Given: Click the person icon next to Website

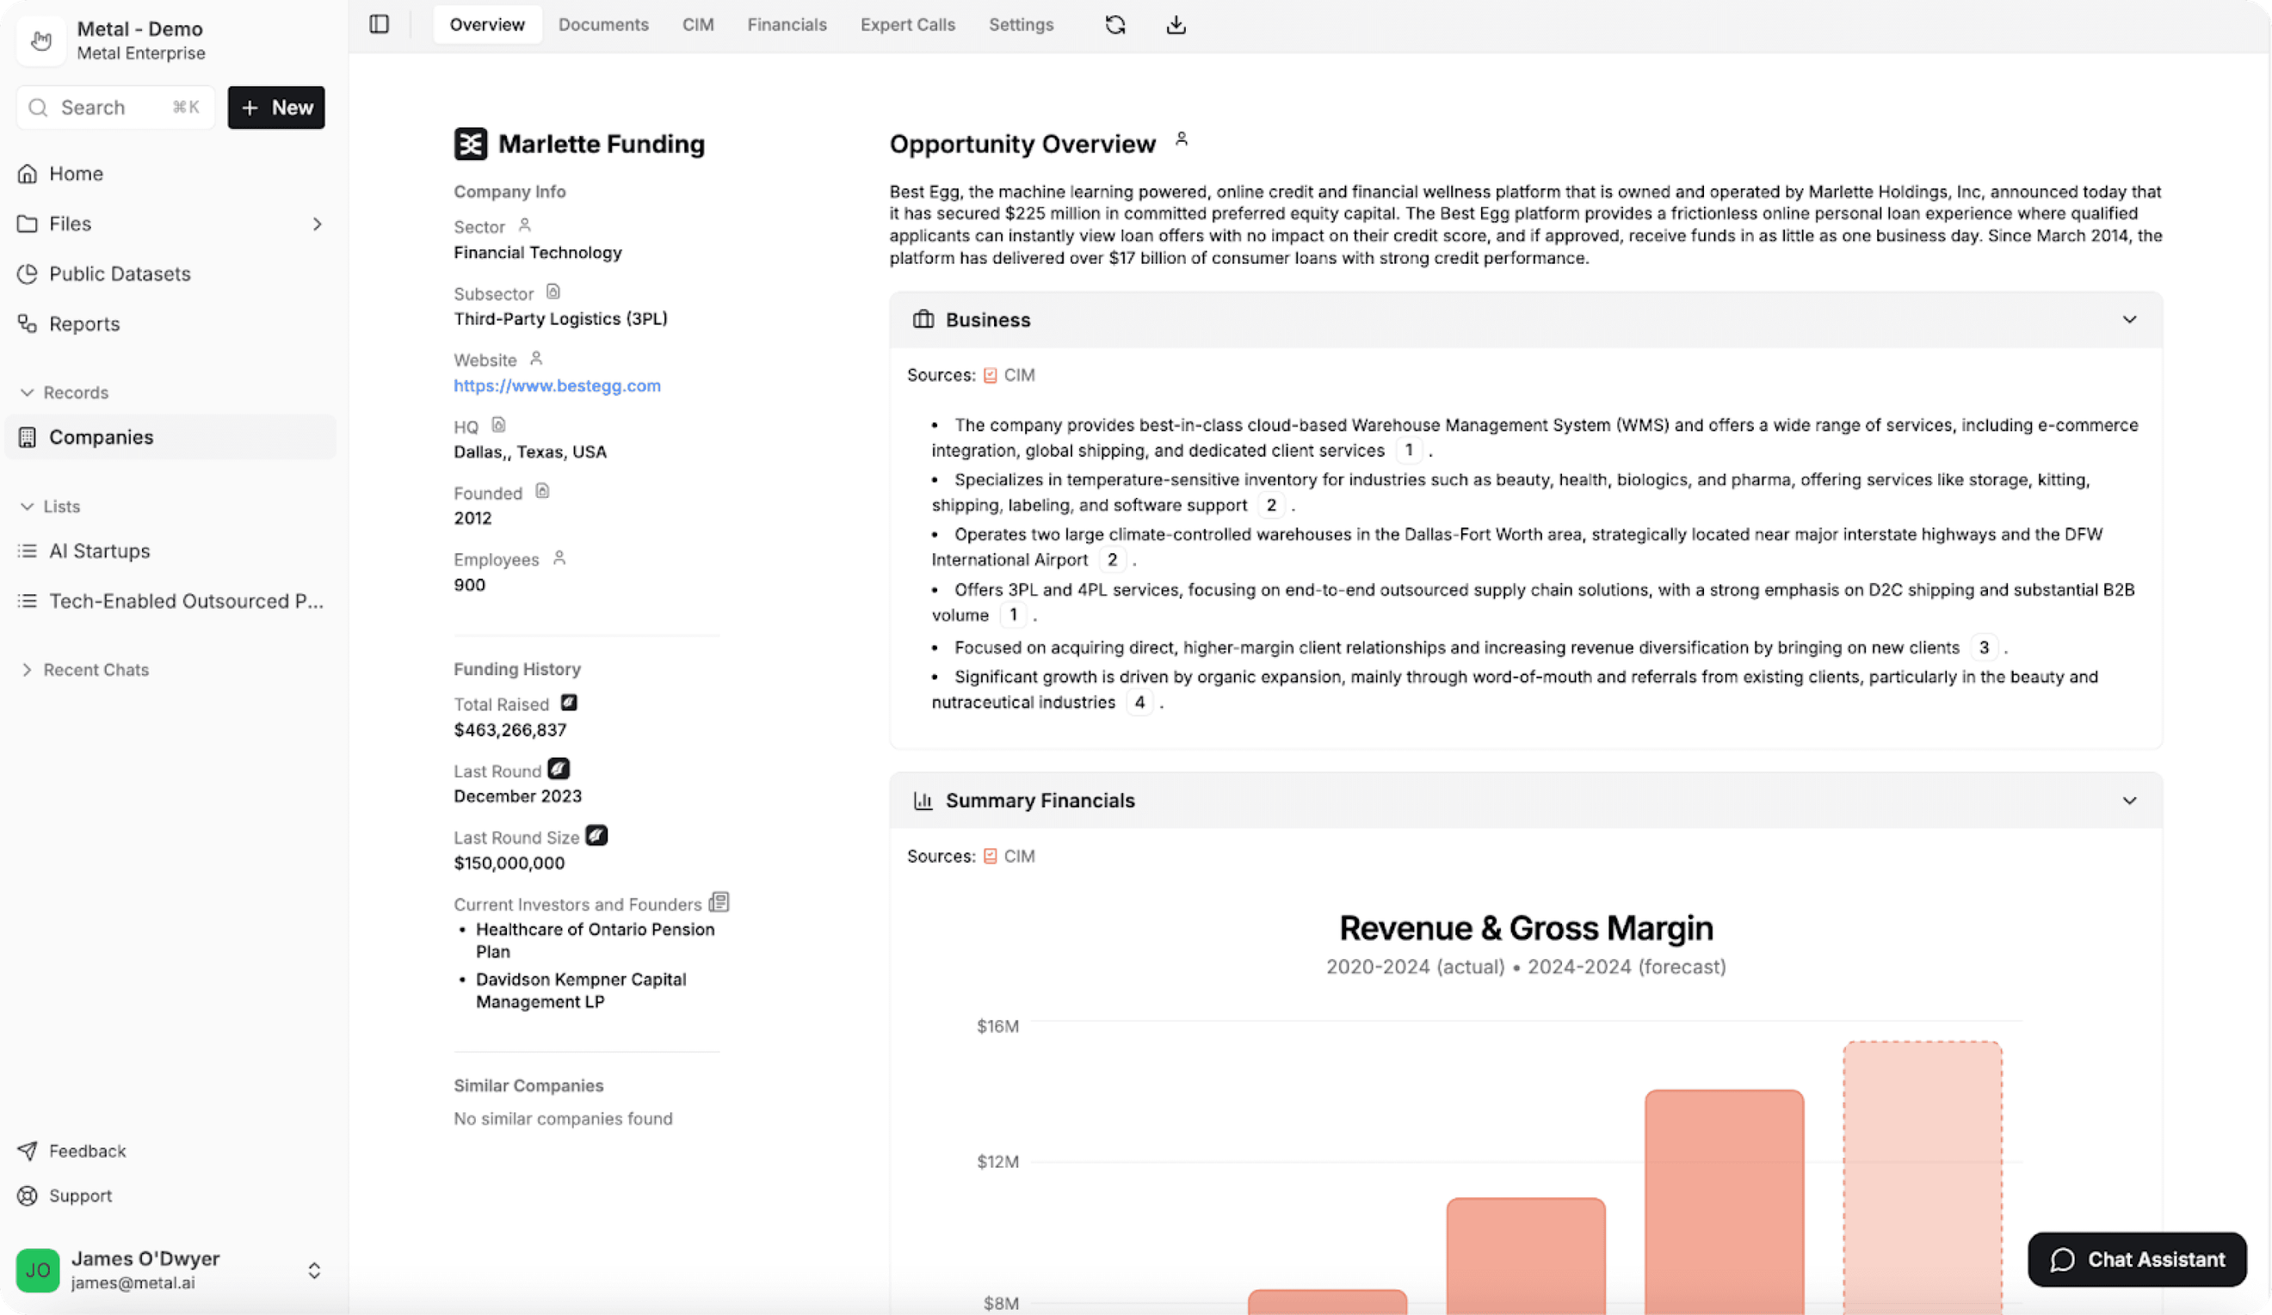Looking at the screenshot, I should pos(536,359).
